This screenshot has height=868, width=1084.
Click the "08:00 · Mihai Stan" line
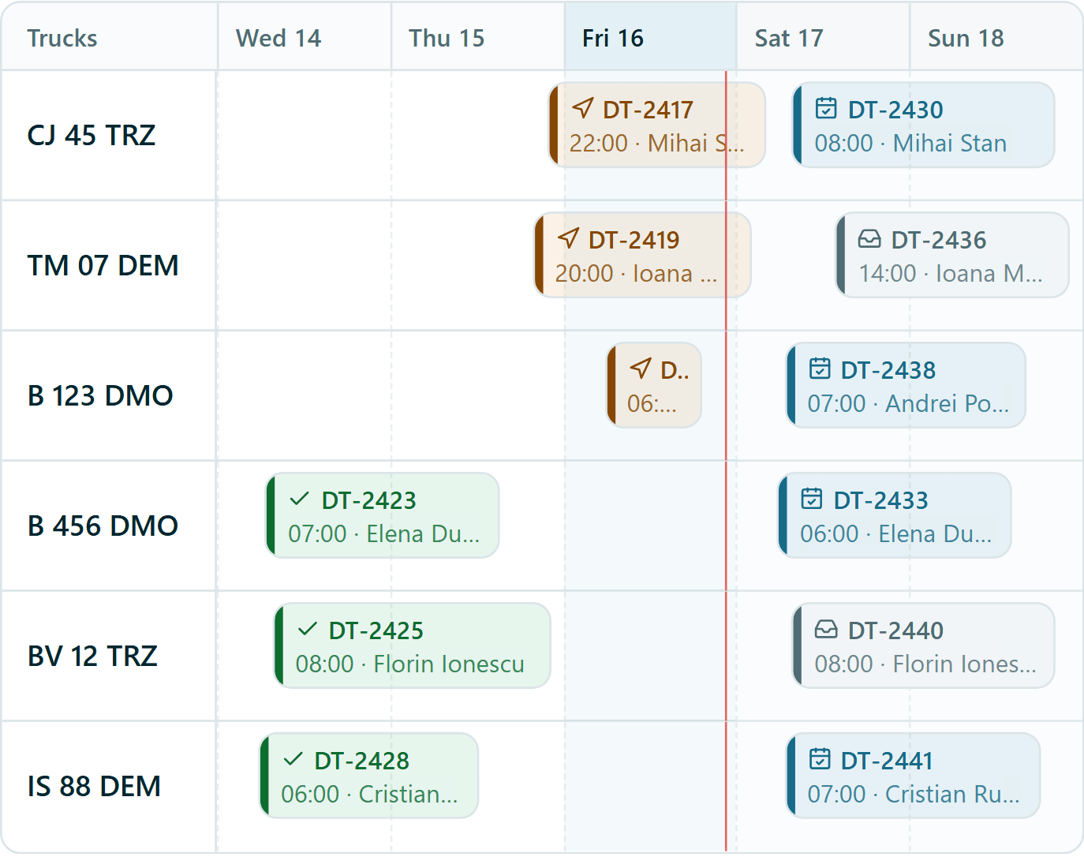coord(910,143)
